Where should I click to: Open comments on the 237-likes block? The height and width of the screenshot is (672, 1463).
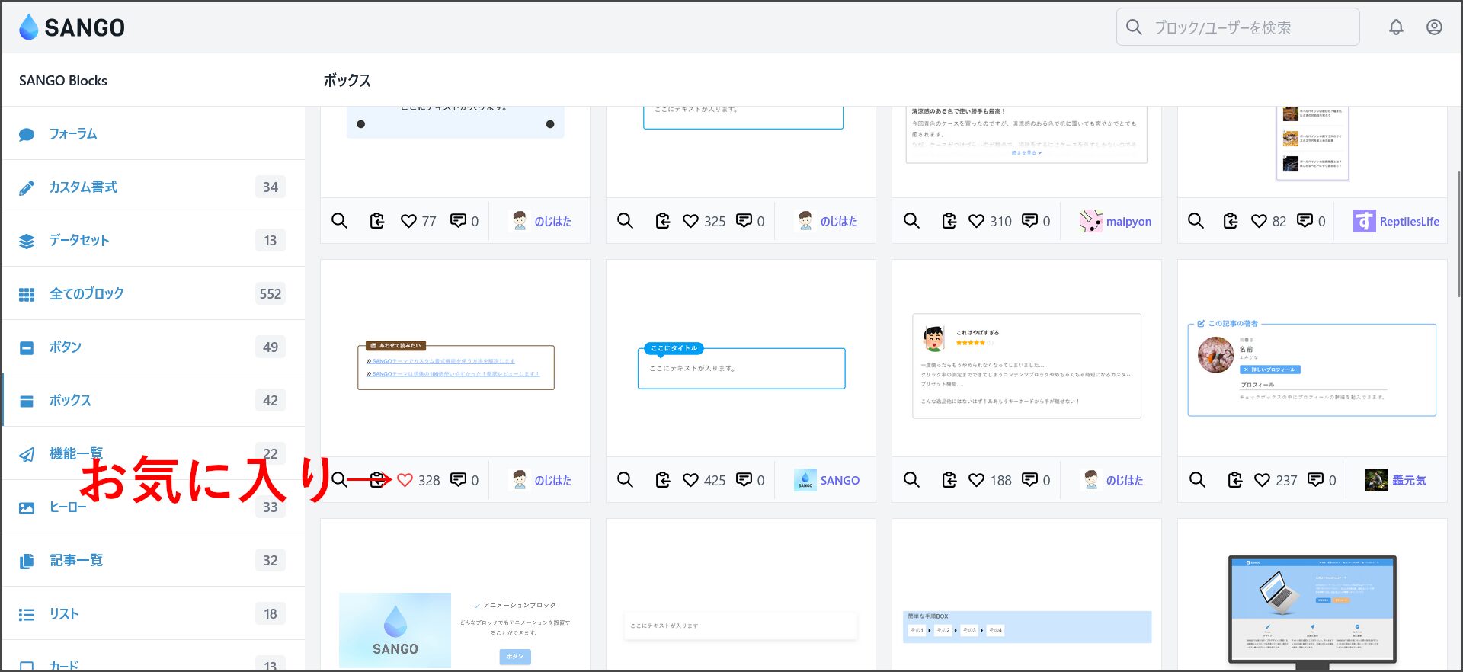tap(1315, 480)
